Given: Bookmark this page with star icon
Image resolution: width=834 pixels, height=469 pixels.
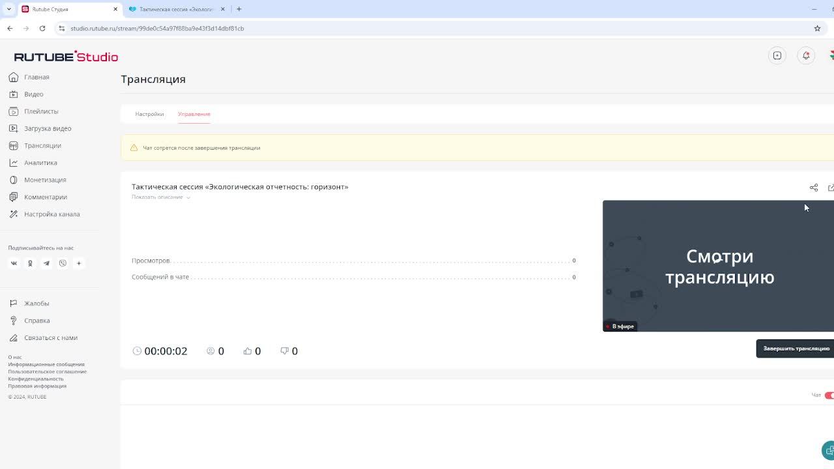Looking at the screenshot, I should pos(817,29).
